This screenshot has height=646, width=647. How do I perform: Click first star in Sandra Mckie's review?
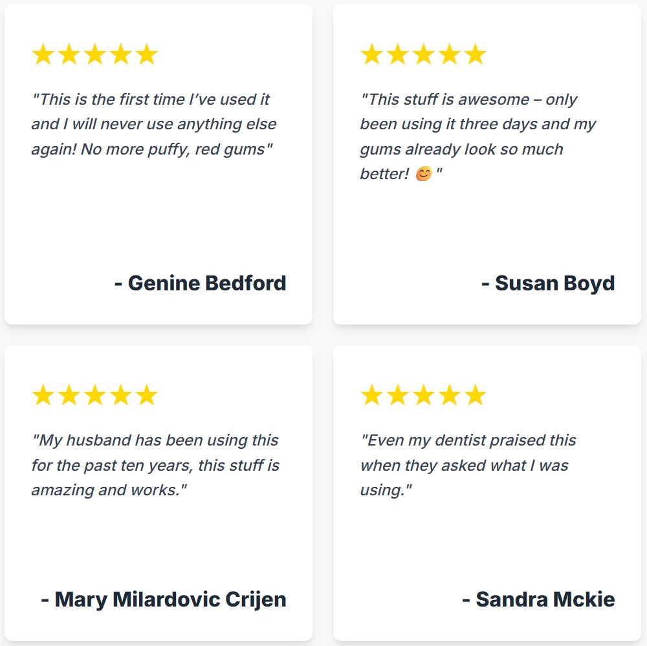pyautogui.click(x=372, y=394)
